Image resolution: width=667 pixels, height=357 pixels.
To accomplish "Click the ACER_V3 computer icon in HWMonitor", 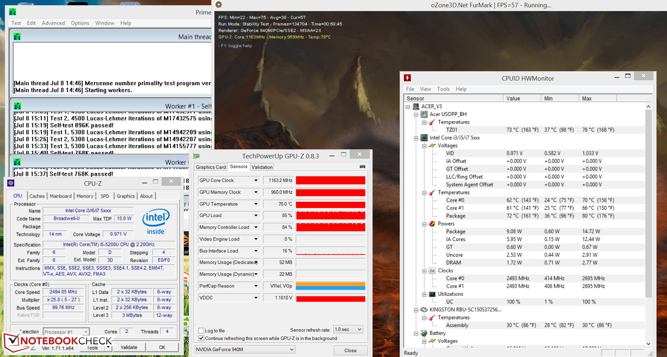I will coord(416,106).
